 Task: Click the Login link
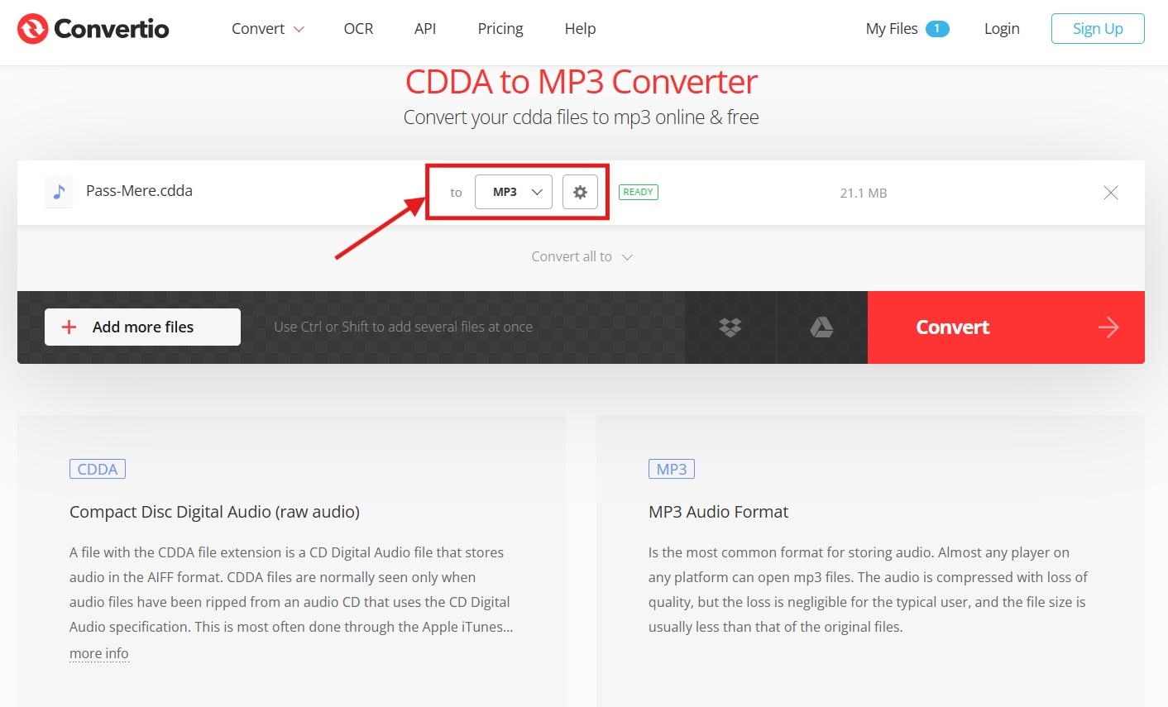pos(1002,29)
